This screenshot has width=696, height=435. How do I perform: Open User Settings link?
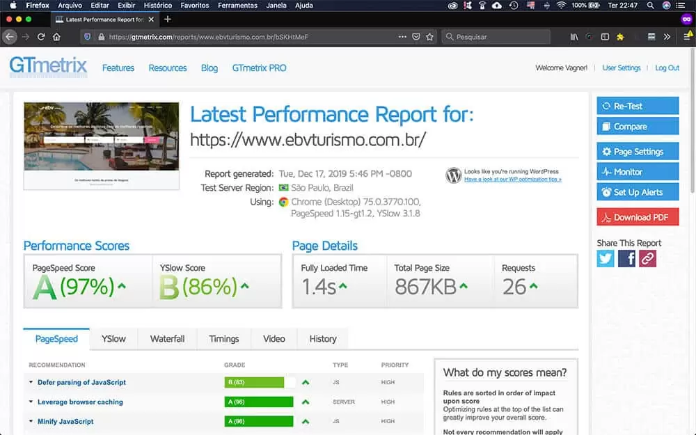point(622,68)
